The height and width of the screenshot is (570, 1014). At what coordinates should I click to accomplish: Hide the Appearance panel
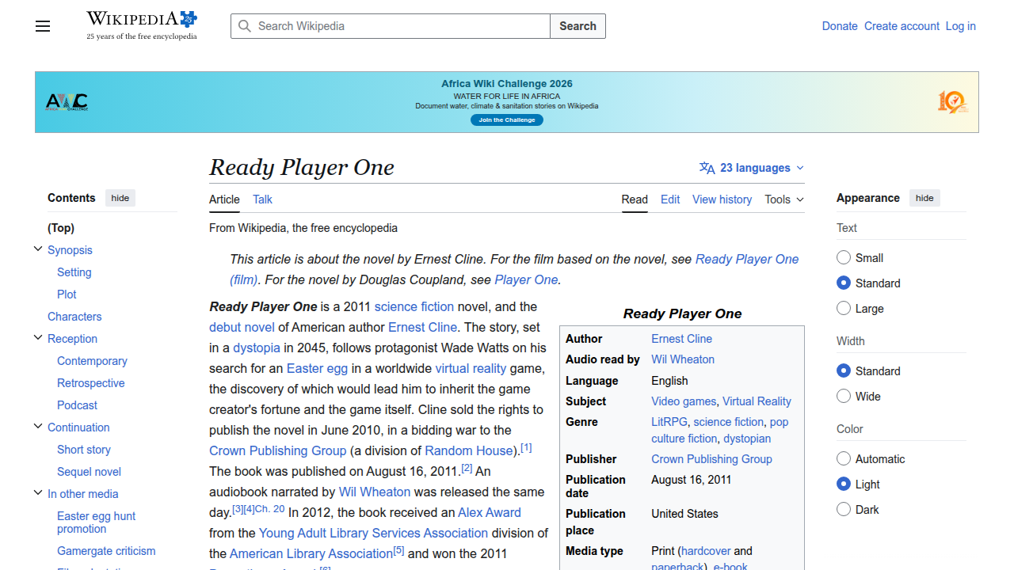point(924,198)
